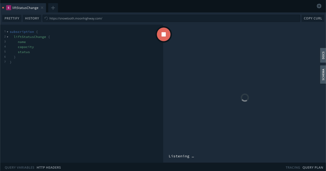
Task: Click the 'liftStatusChange' field in the editor
Action: click(x=30, y=37)
